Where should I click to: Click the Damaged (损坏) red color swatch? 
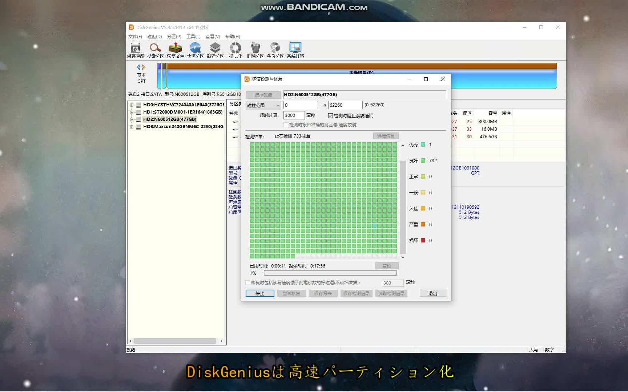pos(423,240)
